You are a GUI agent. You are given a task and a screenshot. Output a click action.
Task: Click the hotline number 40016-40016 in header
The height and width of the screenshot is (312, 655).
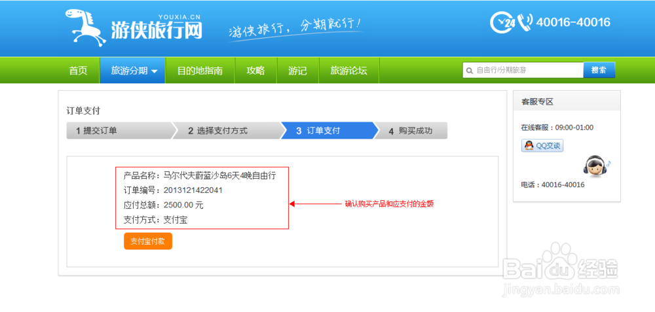click(x=573, y=22)
